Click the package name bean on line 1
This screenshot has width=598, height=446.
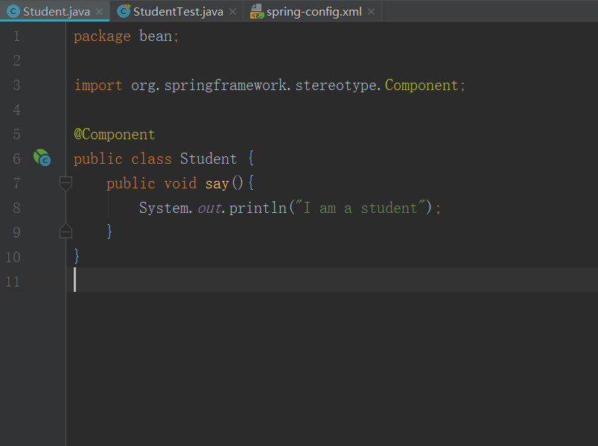coord(156,36)
